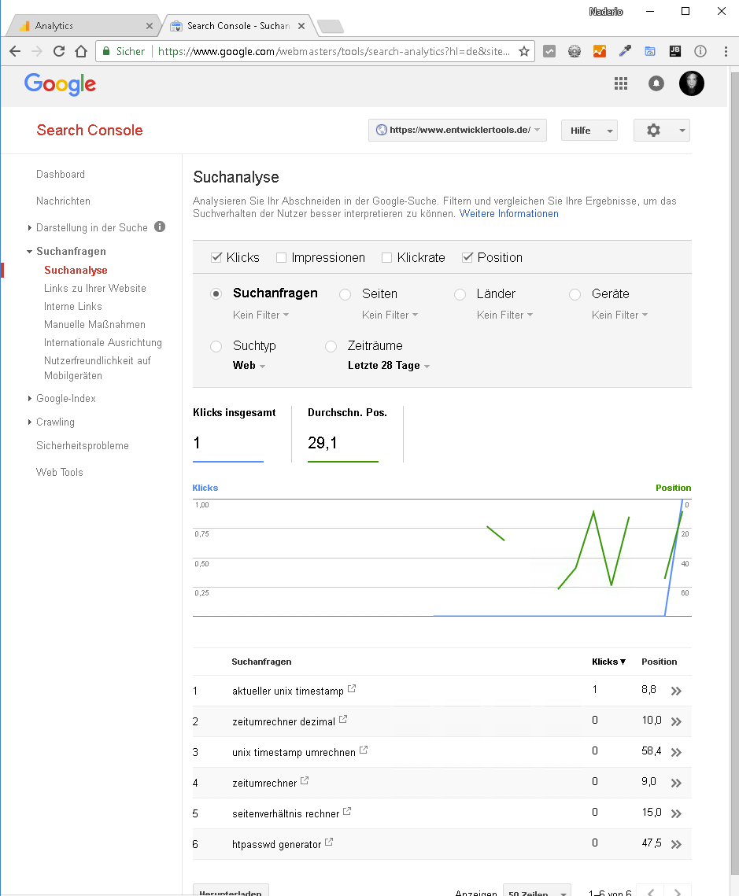Select the Zeiträume radio button
This screenshot has height=896, width=739.
[331, 346]
